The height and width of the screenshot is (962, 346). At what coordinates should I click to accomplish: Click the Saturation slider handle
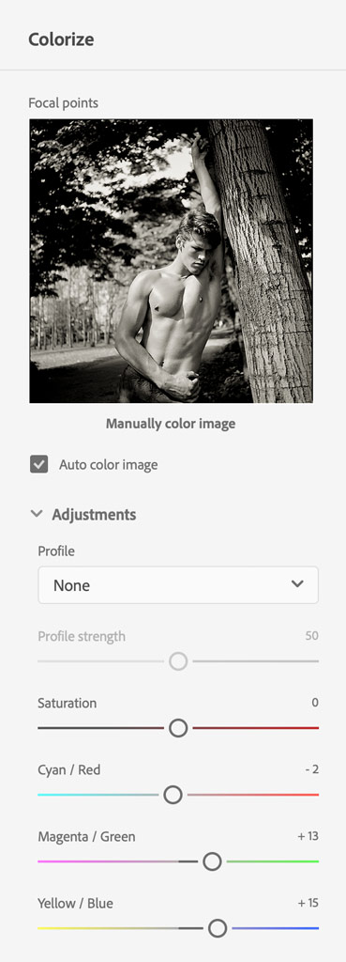pyautogui.click(x=178, y=728)
